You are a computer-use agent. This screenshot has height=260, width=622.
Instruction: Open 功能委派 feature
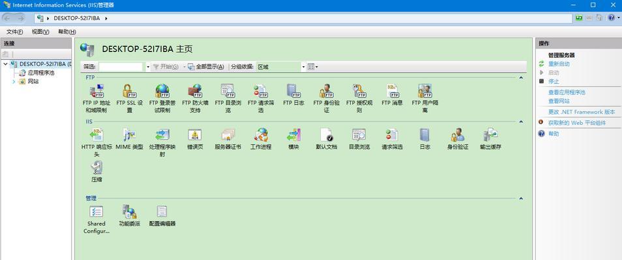(x=129, y=216)
